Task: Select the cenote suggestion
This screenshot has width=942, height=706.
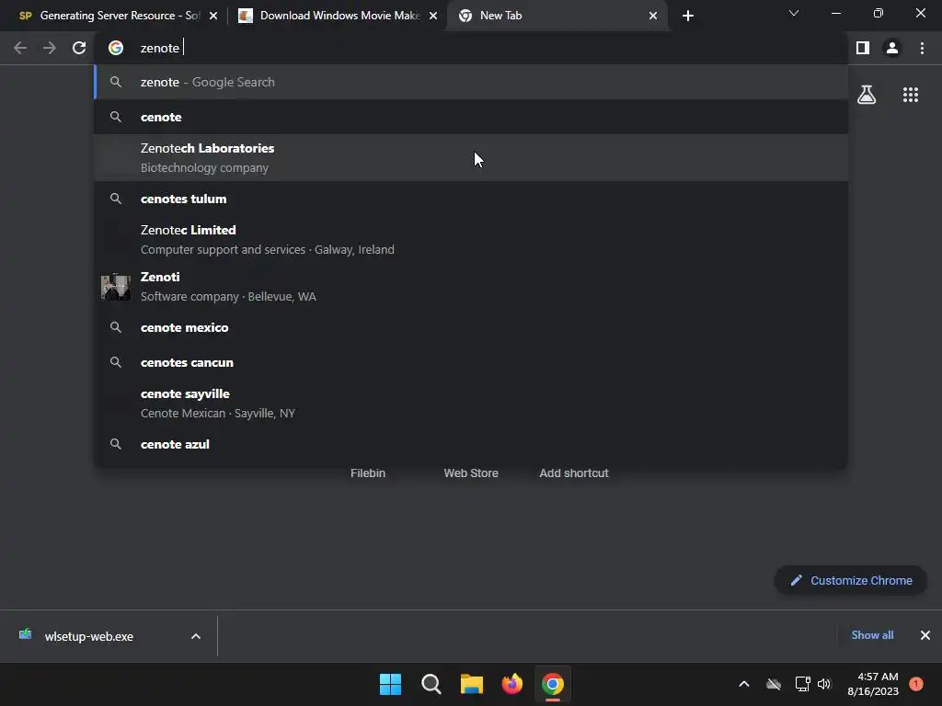Action: click(x=471, y=117)
